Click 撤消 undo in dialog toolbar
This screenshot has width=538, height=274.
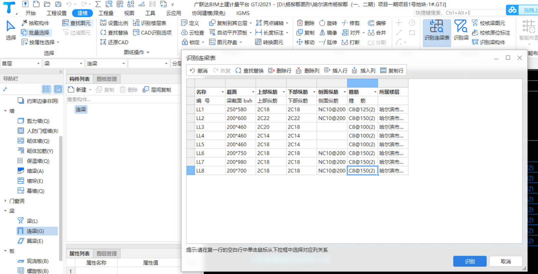tap(199, 71)
